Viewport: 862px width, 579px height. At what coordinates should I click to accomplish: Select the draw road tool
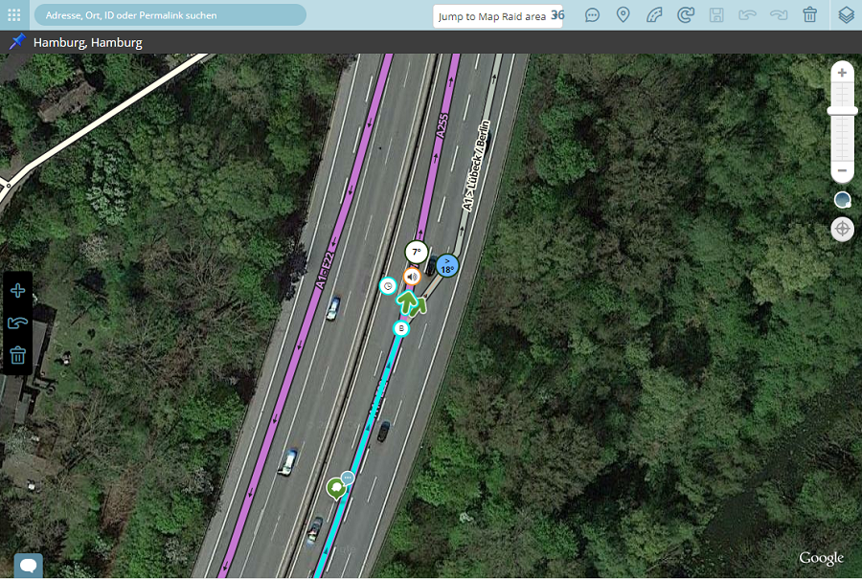654,15
